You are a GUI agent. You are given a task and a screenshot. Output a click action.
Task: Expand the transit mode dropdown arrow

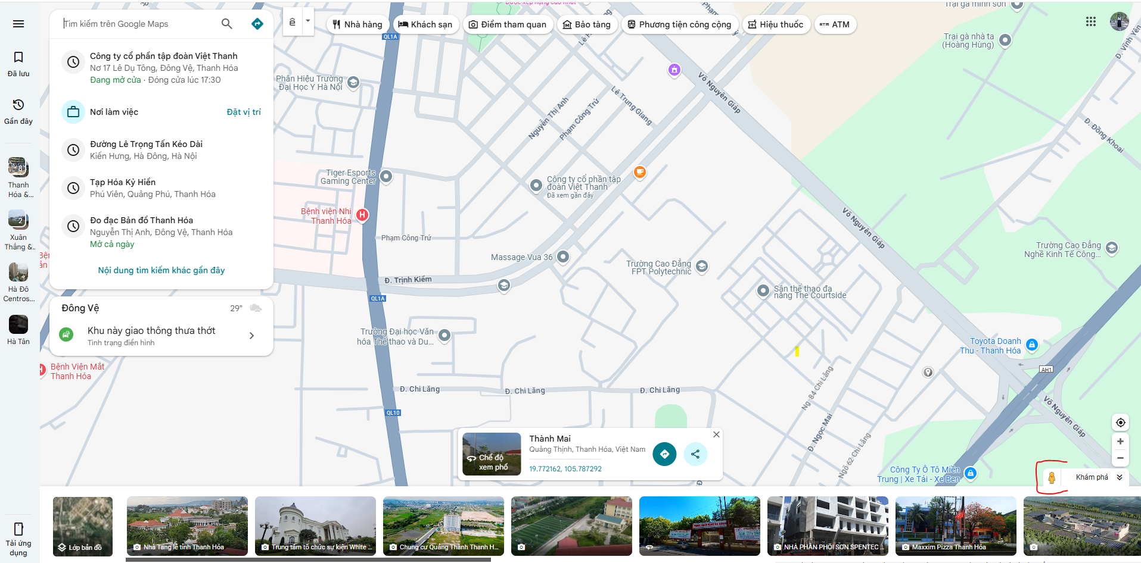point(308,21)
